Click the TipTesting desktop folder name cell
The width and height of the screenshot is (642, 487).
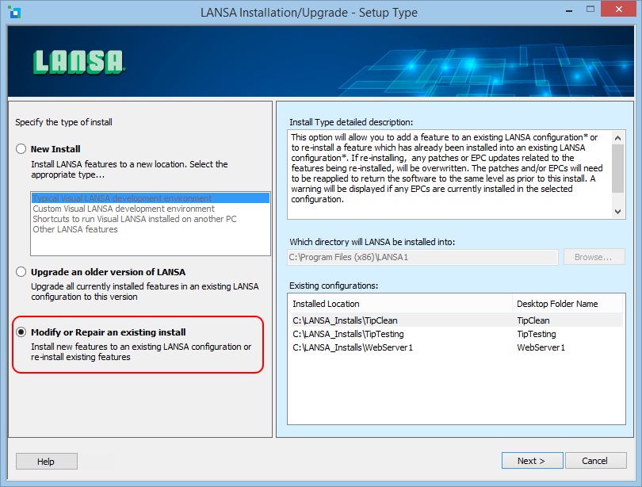click(x=537, y=334)
